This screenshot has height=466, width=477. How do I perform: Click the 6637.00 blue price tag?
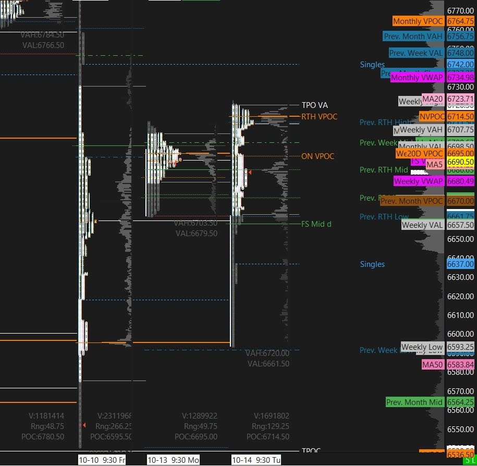pyautogui.click(x=460, y=264)
